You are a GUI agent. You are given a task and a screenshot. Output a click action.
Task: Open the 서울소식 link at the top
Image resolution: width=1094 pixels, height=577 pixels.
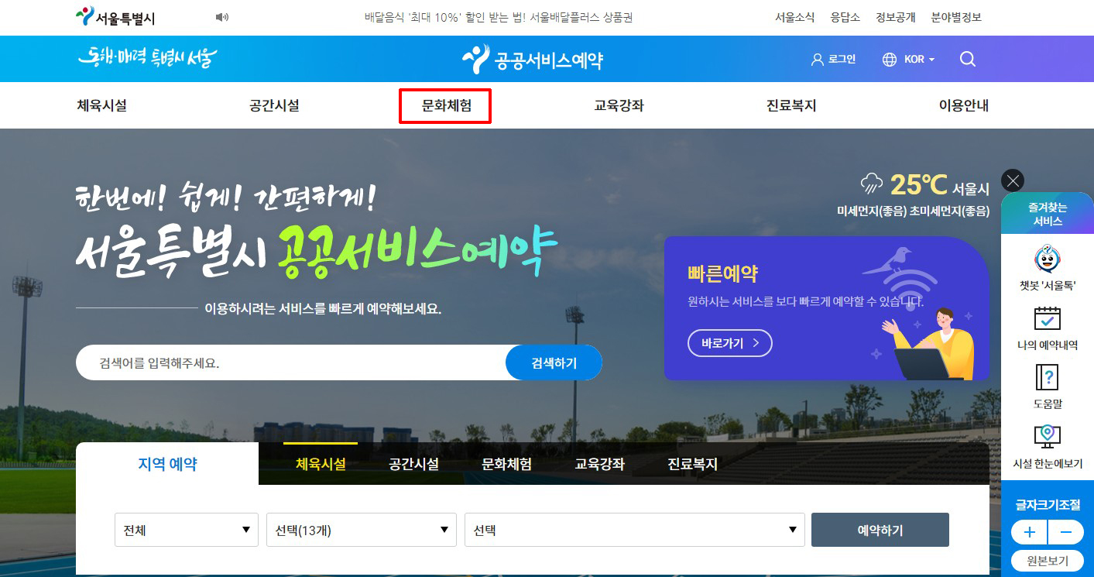[794, 16]
